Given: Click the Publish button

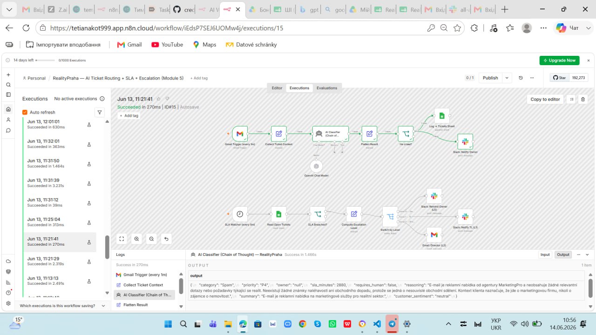Looking at the screenshot, I should [490, 78].
